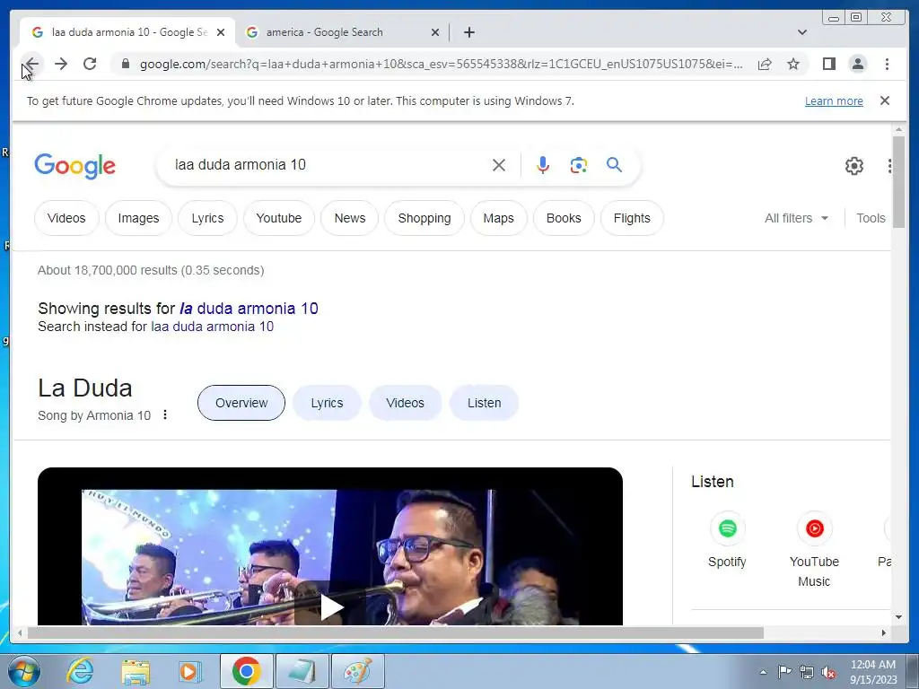The image size is (919, 689).
Task: Share this page using the address bar share icon
Action: coord(765,64)
